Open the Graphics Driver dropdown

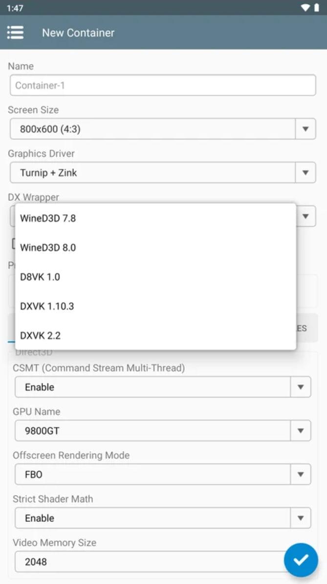[x=305, y=173]
